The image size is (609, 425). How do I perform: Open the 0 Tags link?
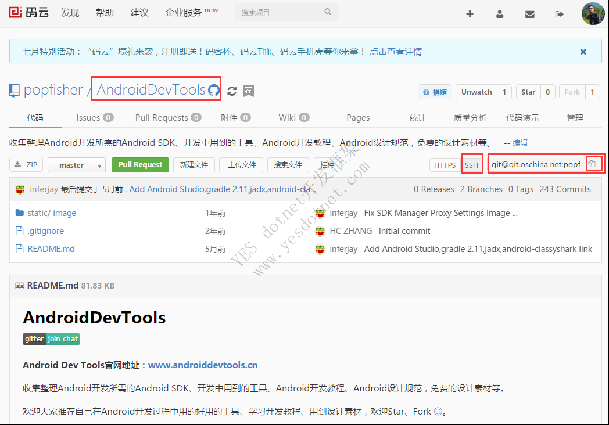(521, 189)
